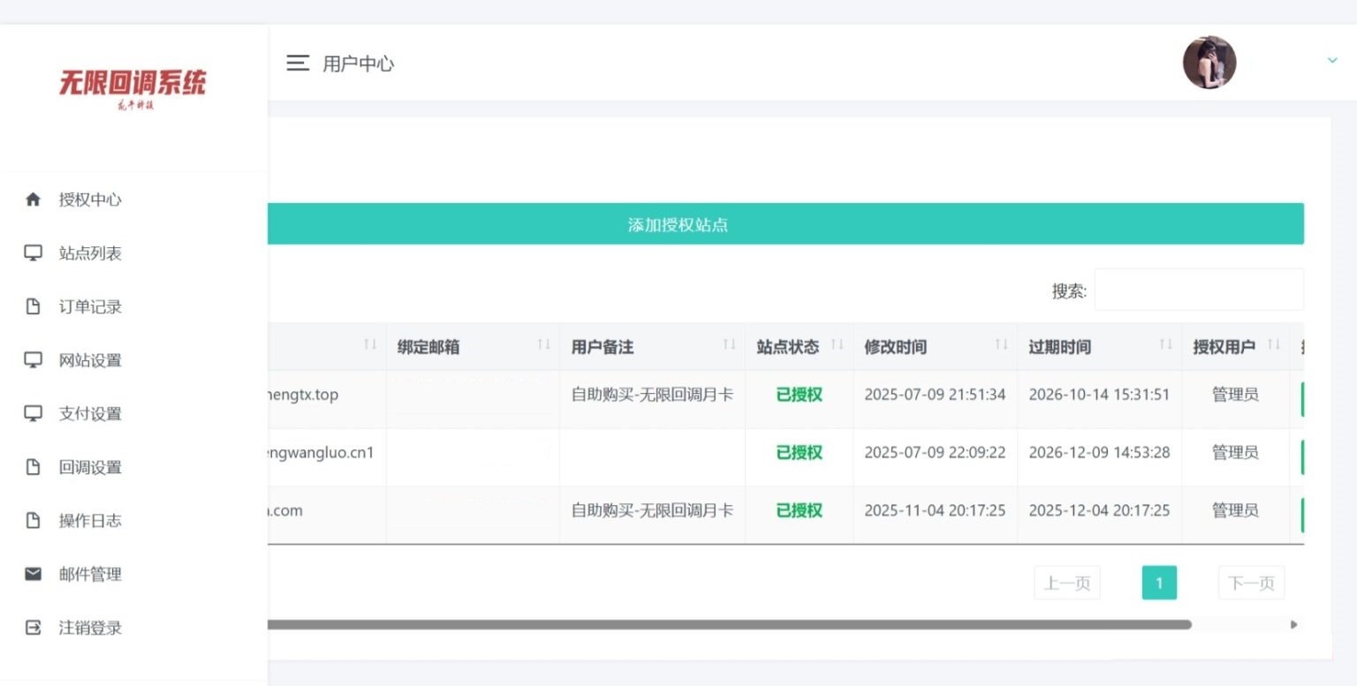Open 授权中心 via the home icon
This screenshot has height=686, width=1357.
point(33,199)
